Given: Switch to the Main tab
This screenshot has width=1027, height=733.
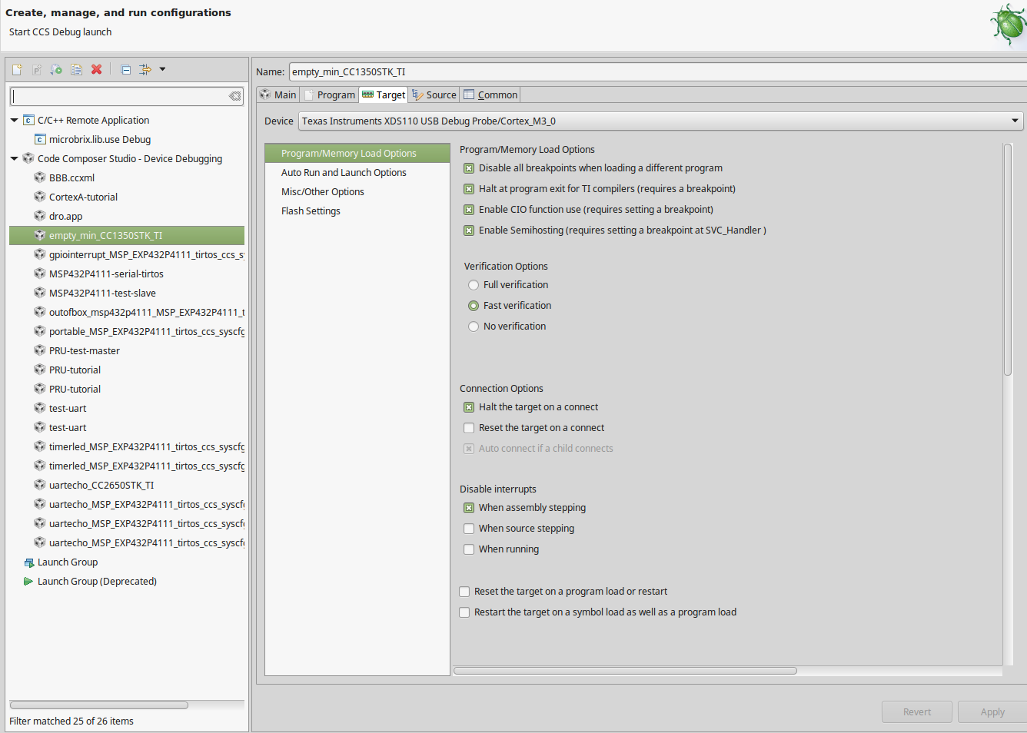Looking at the screenshot, I should (278, 95).
